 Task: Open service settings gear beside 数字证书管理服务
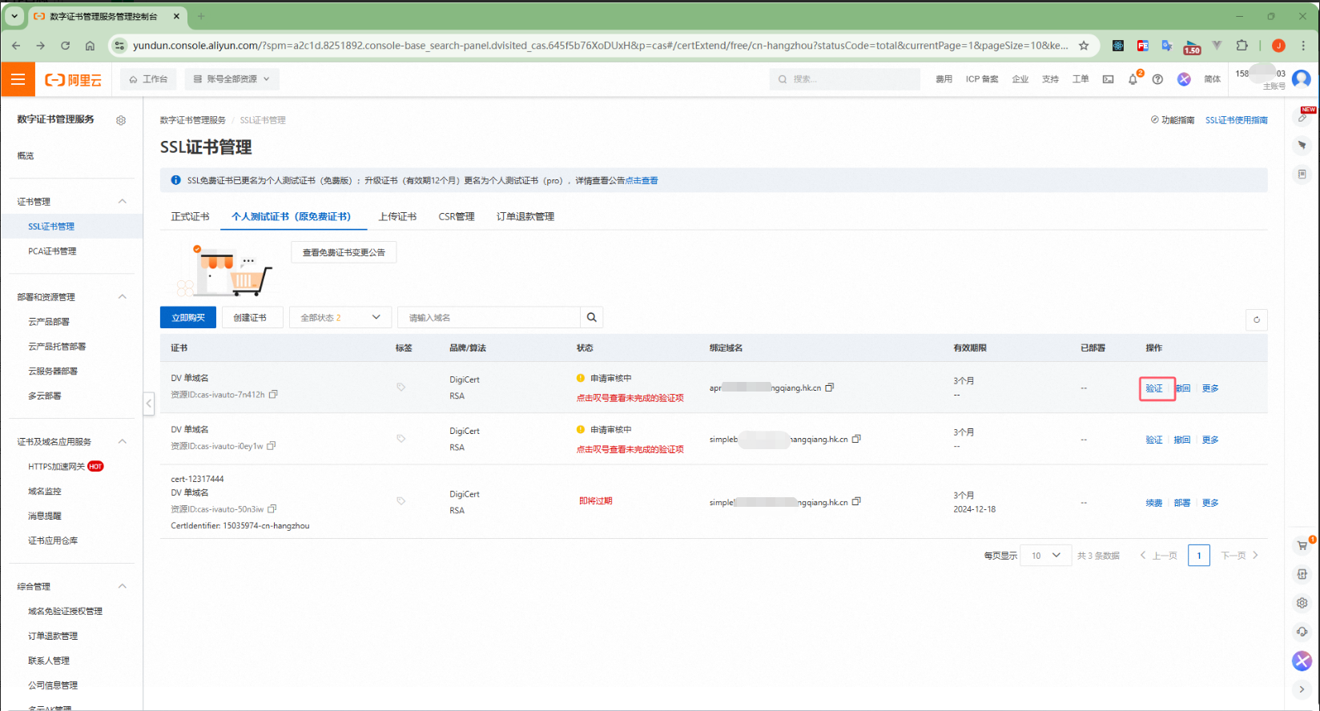(x=121, y=120)
